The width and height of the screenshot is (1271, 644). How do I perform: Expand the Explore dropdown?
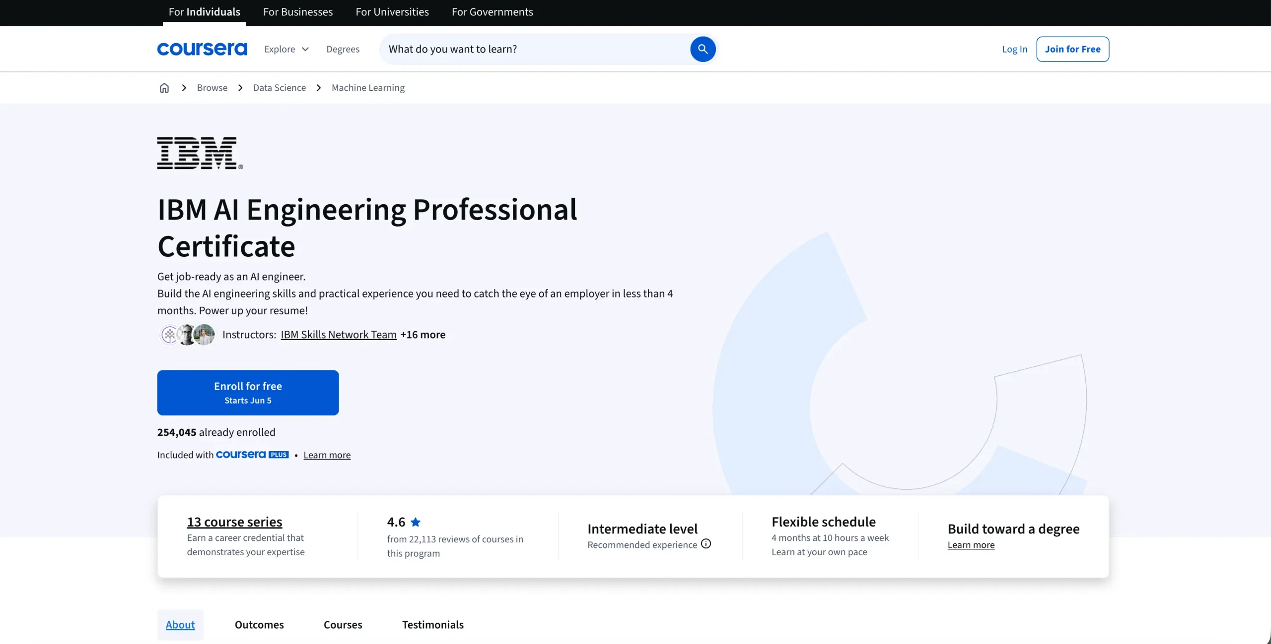coord(286,49)
